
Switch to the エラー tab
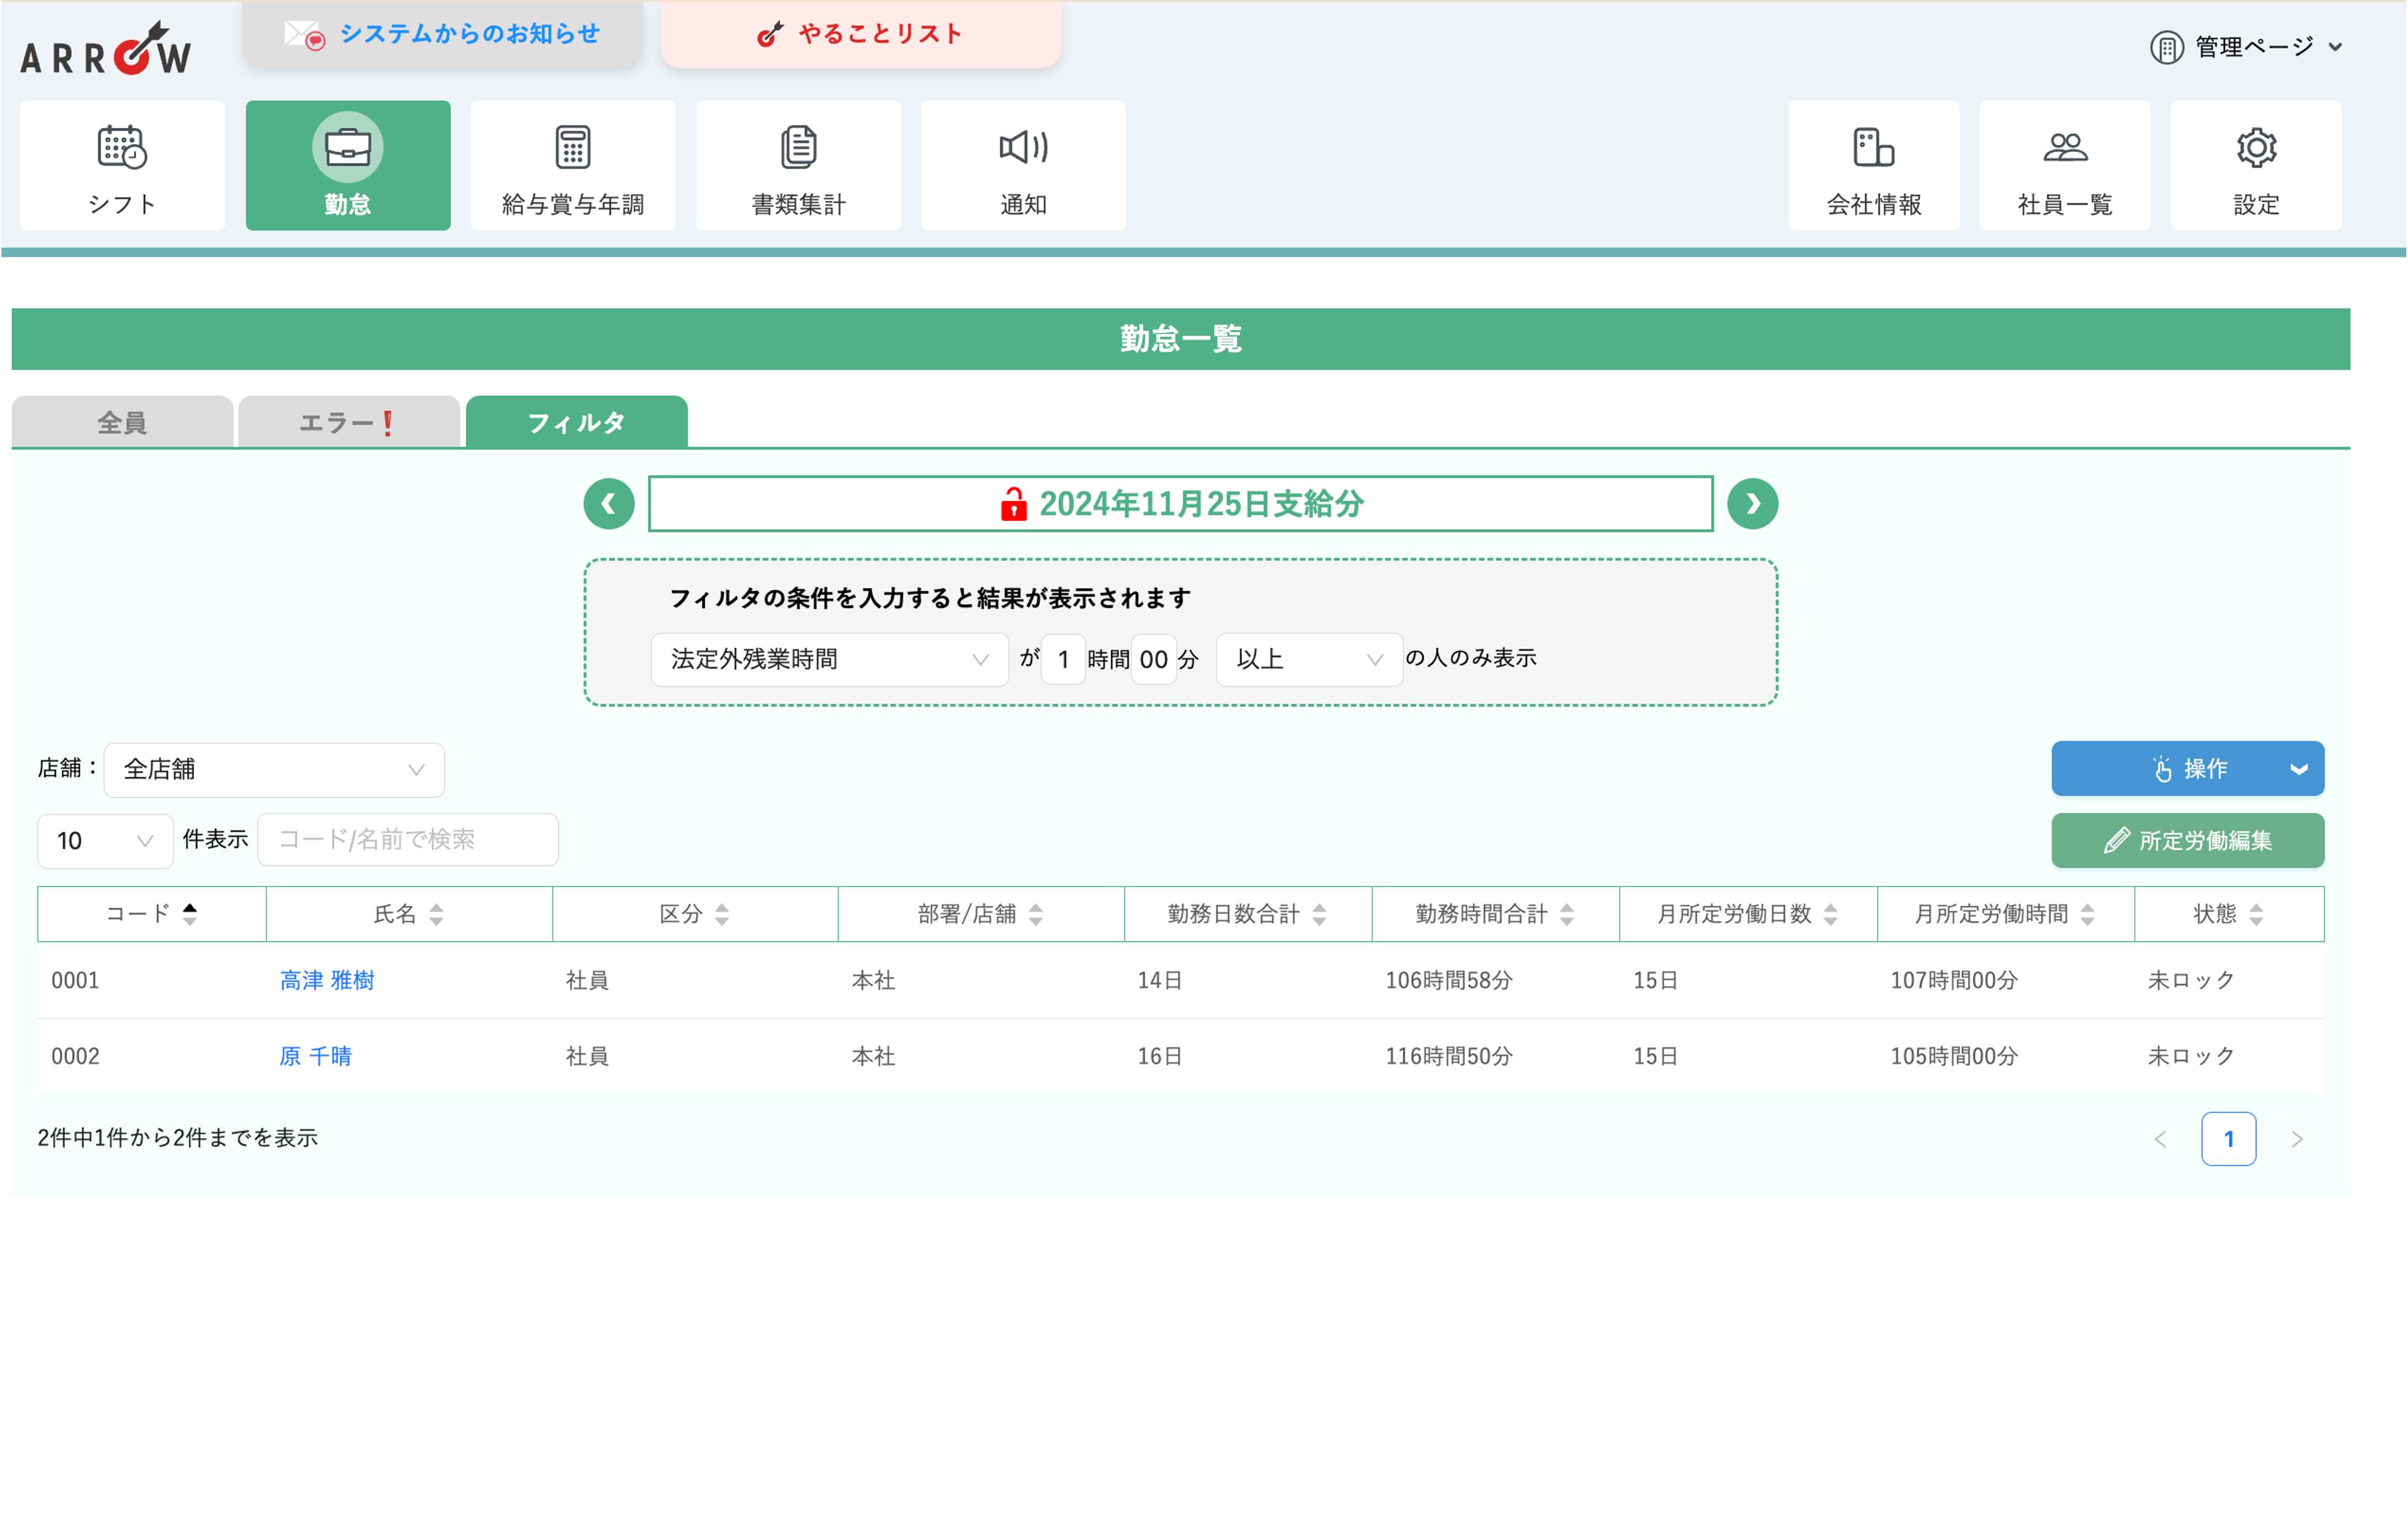click(348, 422)
